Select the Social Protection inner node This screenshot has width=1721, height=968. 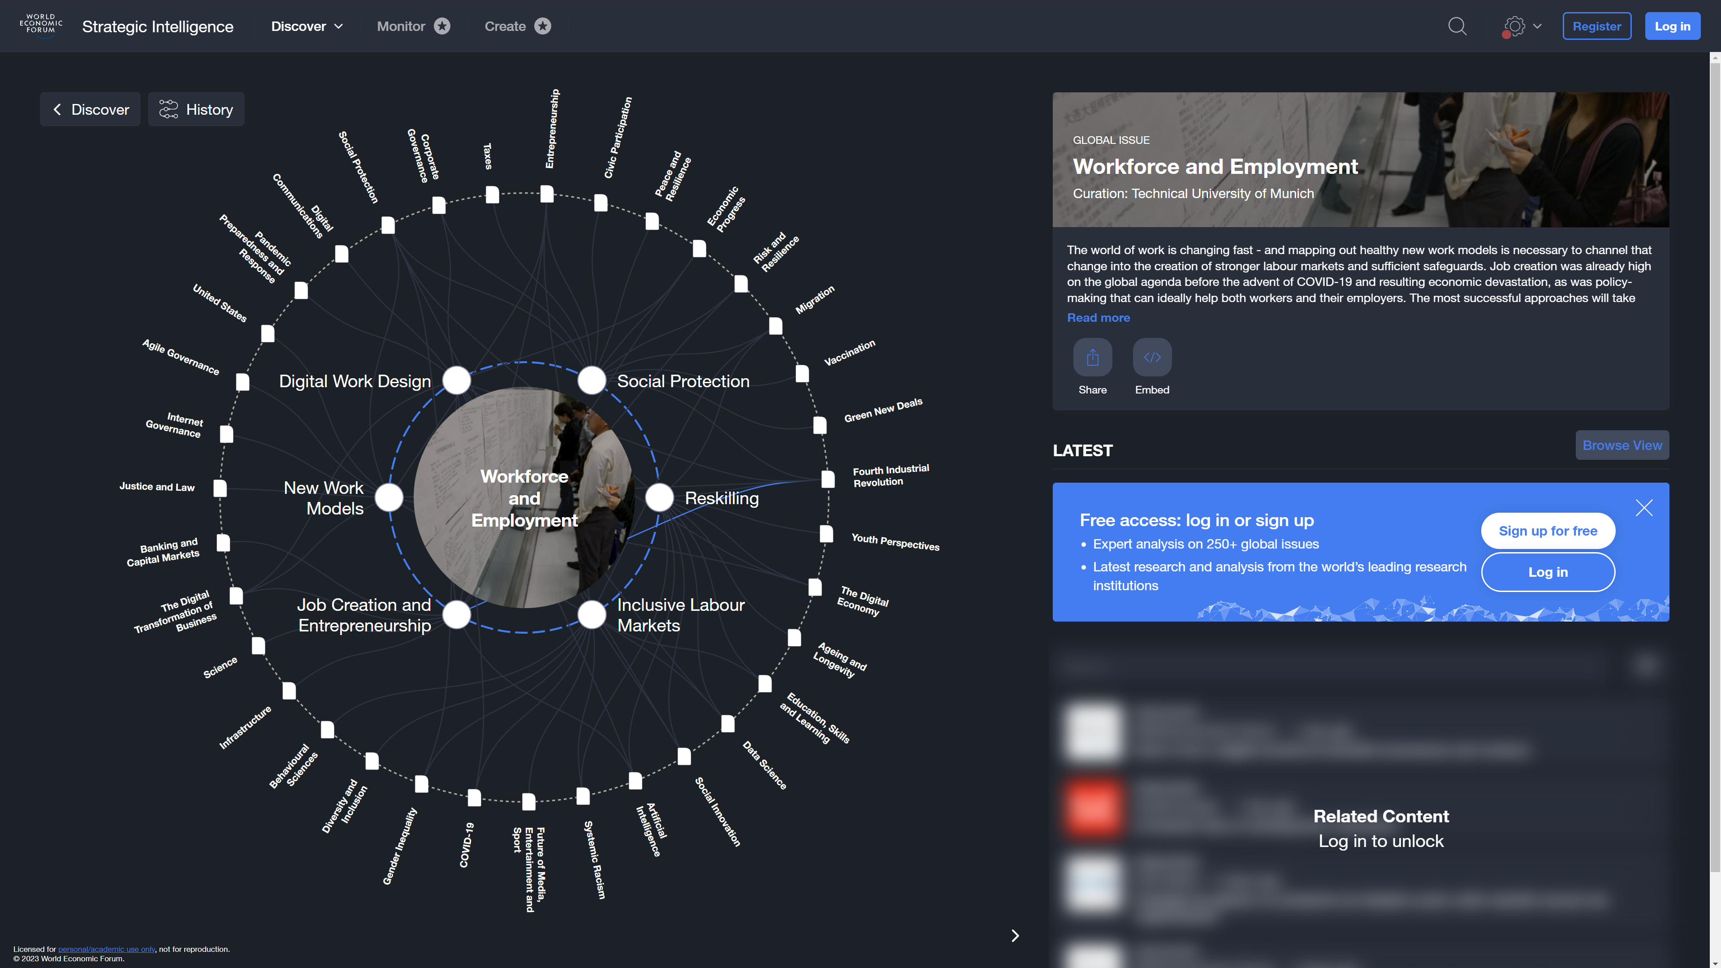[x=591, y=380]
